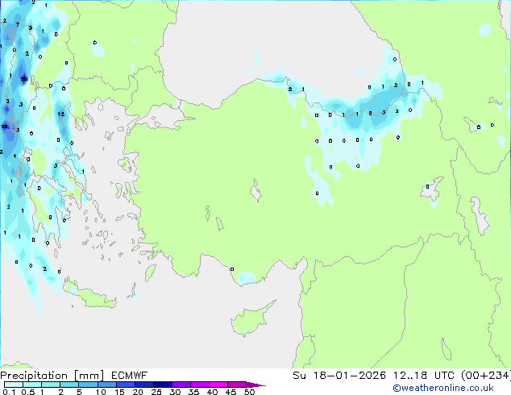Click the legend label '10'
The height and width of the screenshot is (395, 511).
coord(101,392)
